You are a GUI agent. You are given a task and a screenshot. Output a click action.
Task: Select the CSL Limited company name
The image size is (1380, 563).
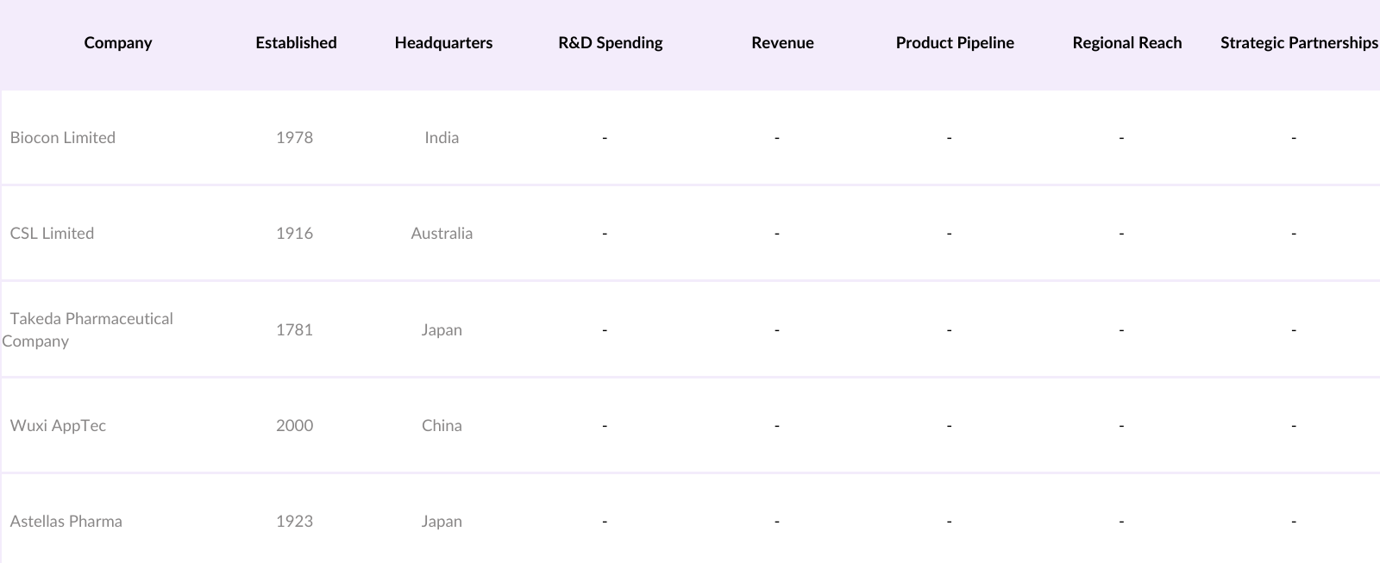[52, 234]
